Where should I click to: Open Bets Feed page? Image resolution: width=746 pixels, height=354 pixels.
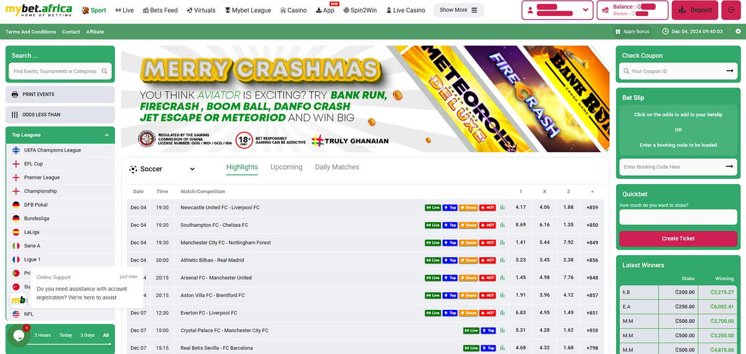click(160, 11)
